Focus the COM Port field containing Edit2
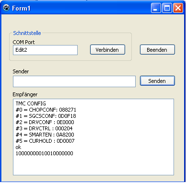This screenshot has width=186, height=183. click(x=45, y=50)
